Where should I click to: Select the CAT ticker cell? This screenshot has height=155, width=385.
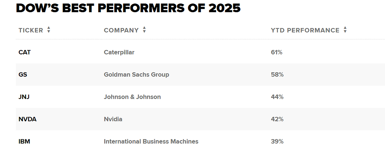(24, 52)
